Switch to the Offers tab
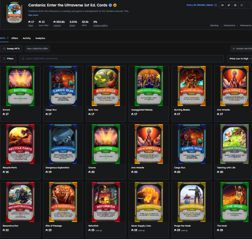252x239 pixels. 15,38
